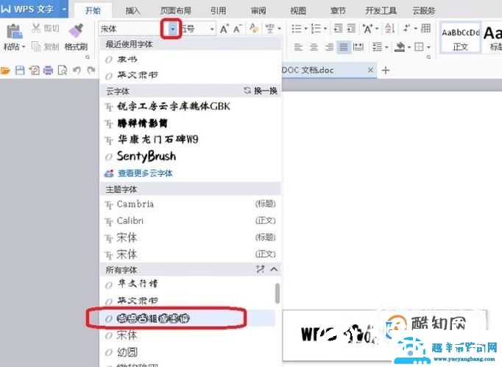502x367 pixels.
Task: Click the borders icon
Action: (x=419, y=47)
